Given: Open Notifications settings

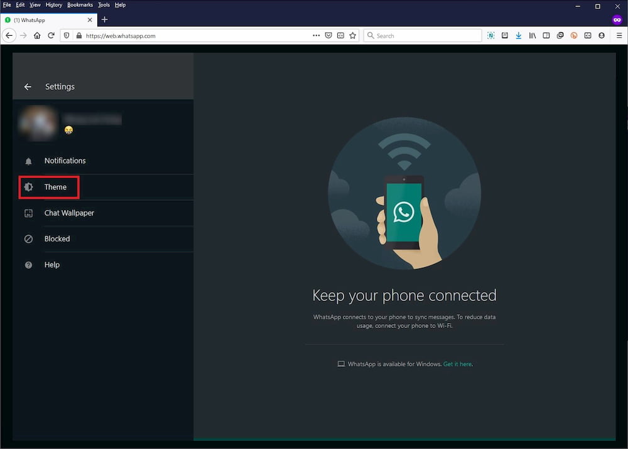Looking at the screenshot, I should click(x=104, y=161).
